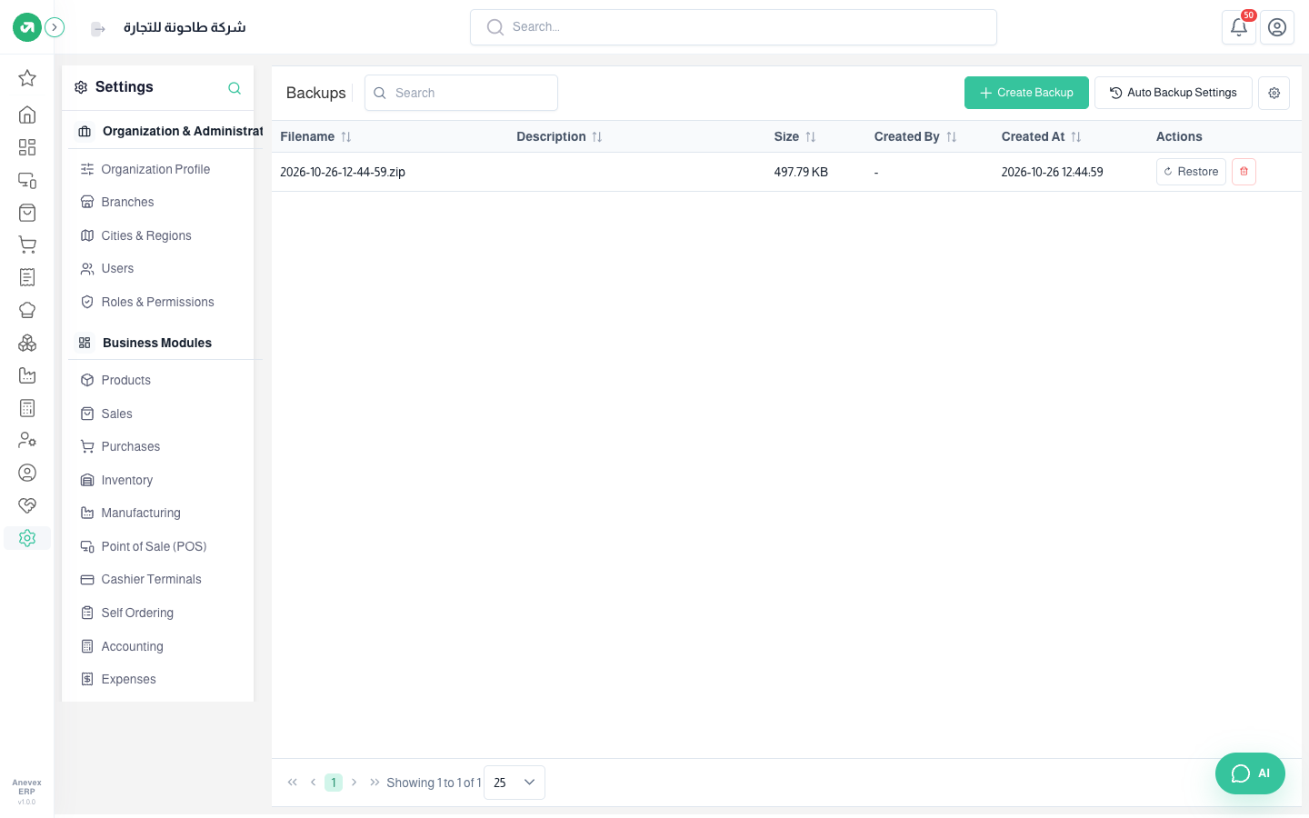Sort table by Description column
This screenshot has height=818, width=1309.
[x=559, y=136]
